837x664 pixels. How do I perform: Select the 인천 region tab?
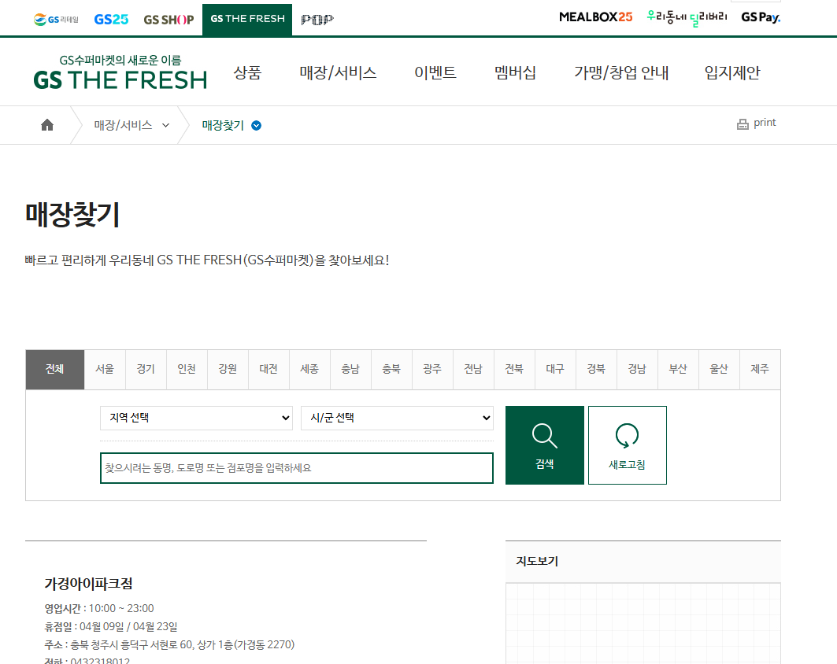[187, 369]
